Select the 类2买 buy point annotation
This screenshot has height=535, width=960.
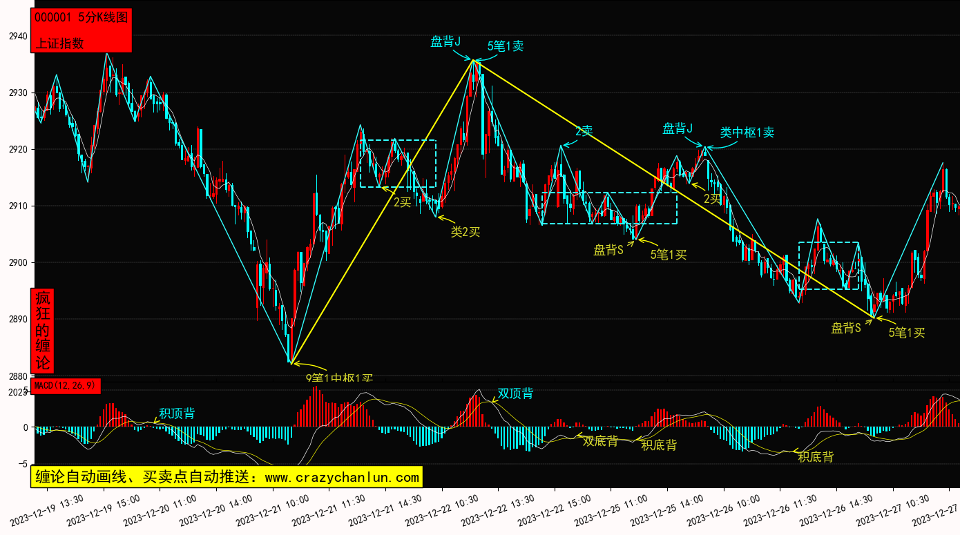465,232
